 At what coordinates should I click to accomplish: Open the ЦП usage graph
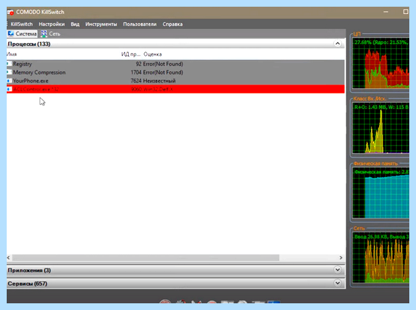[380, 63]
